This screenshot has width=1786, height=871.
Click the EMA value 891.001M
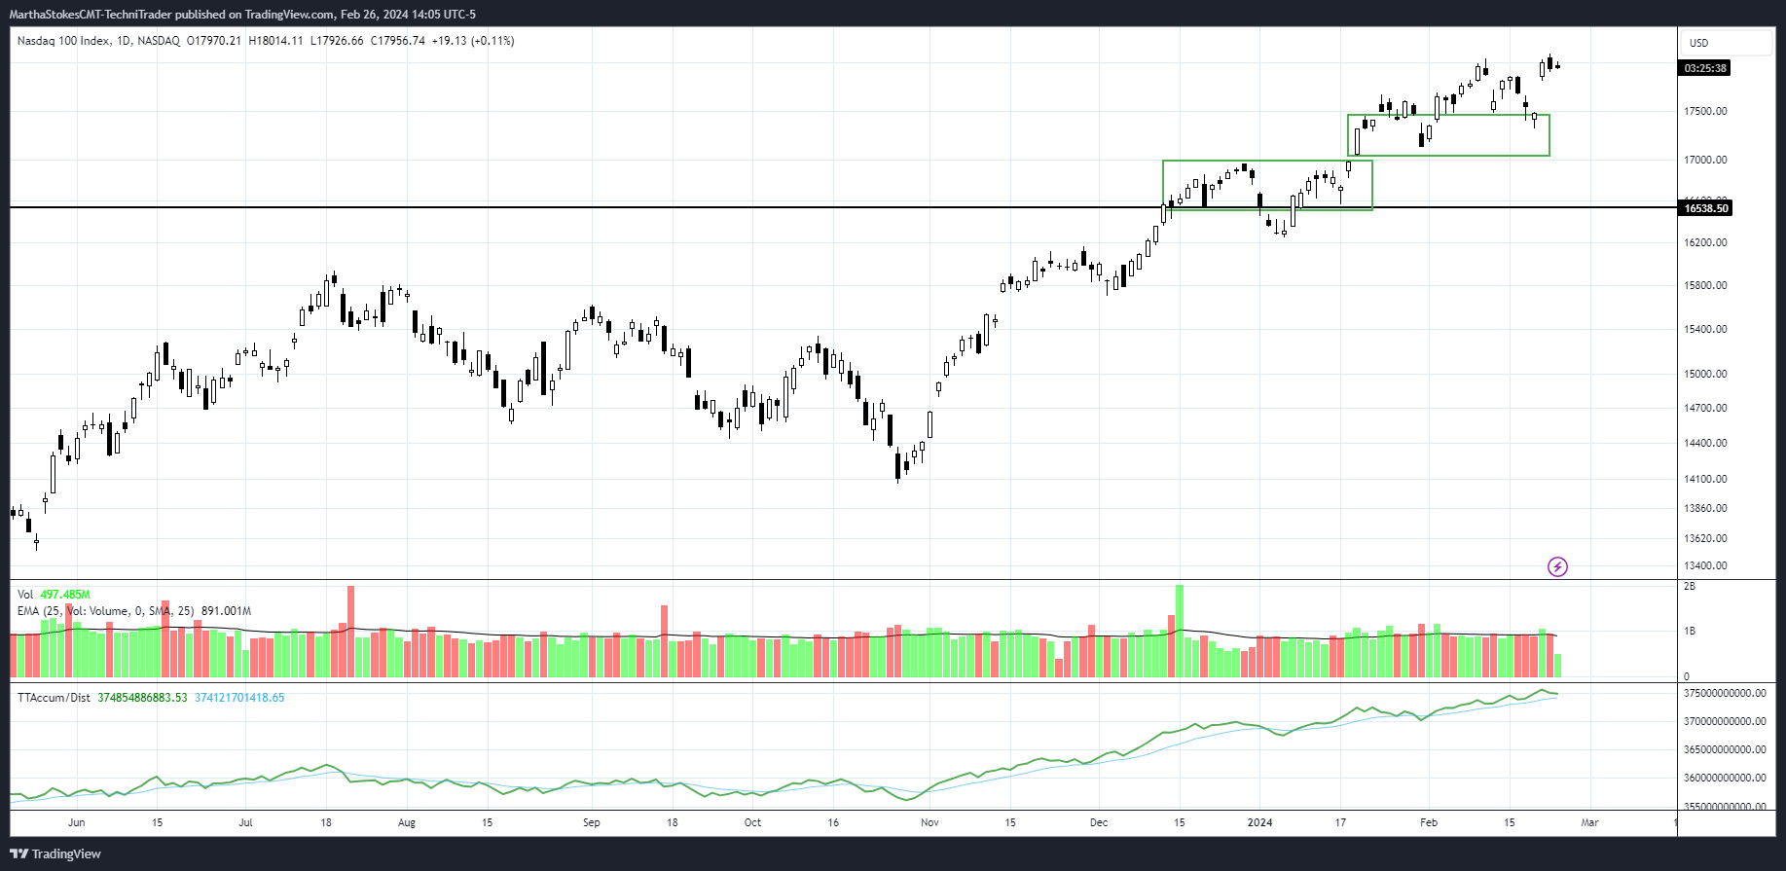click(x=226, y=611)
